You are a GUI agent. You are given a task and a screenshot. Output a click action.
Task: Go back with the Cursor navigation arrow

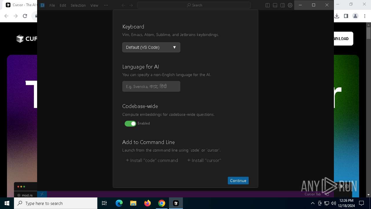click(x=123, y=5)
